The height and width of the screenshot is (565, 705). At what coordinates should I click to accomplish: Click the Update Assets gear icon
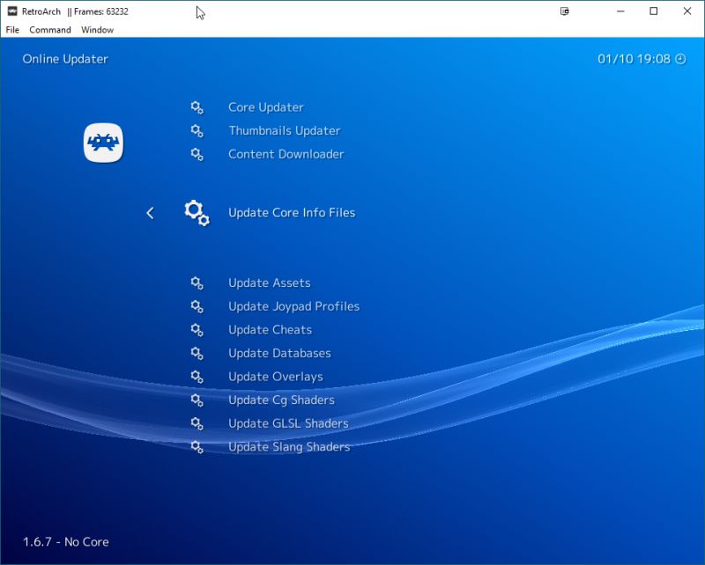[197, 282]
